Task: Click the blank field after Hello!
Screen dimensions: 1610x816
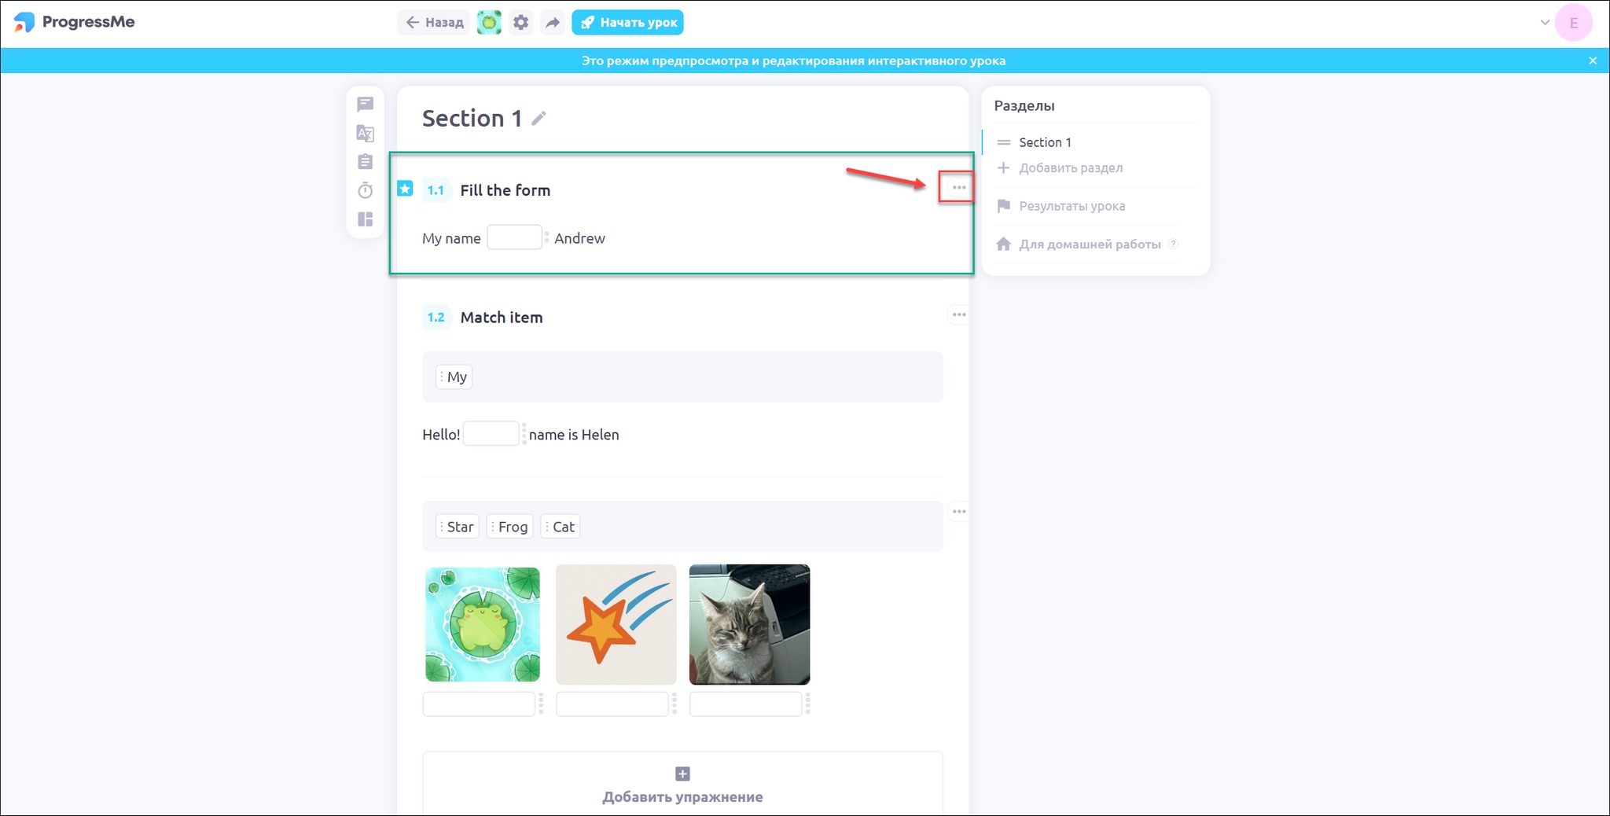Action: click(491, 433)
